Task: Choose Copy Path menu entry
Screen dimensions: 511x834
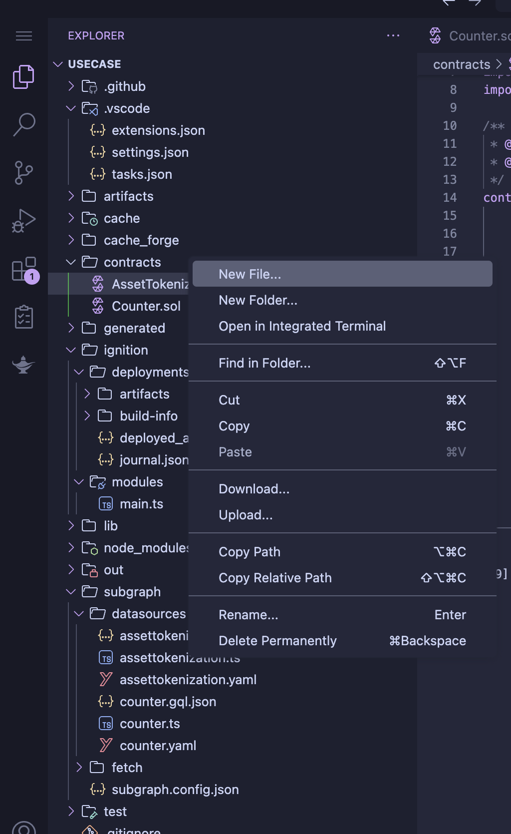Action: (x=342, y=552)
